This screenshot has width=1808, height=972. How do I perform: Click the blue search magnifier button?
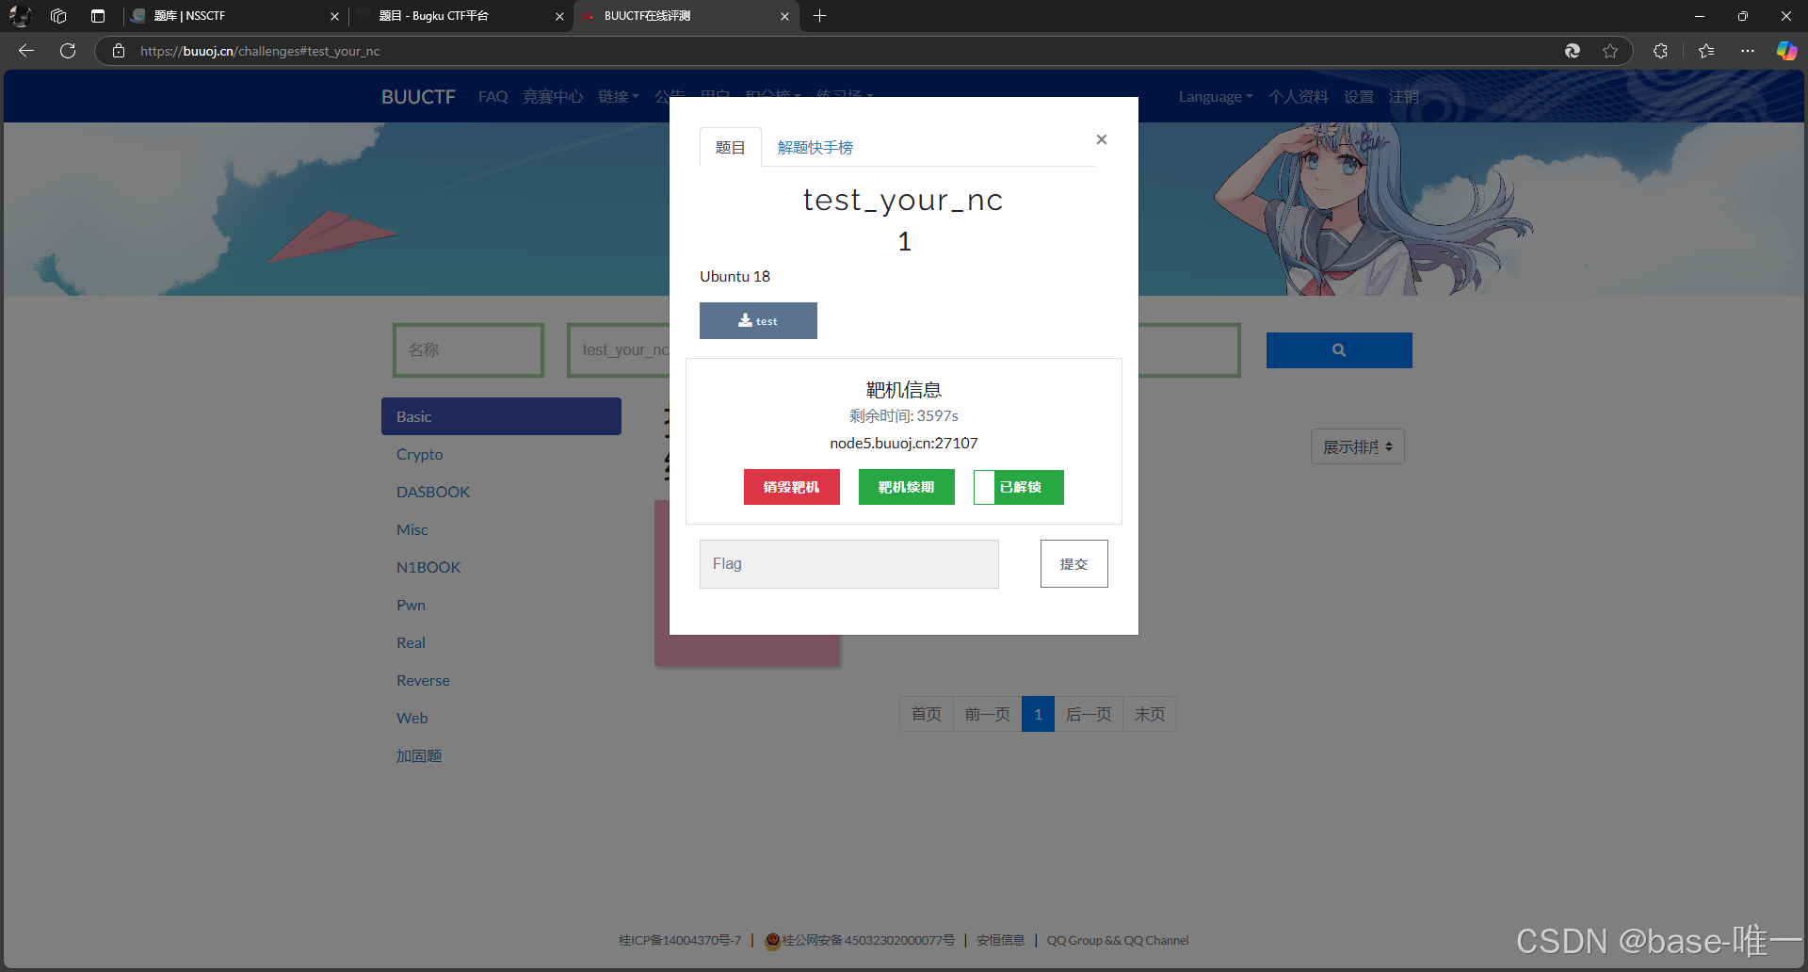point(1338,349)
